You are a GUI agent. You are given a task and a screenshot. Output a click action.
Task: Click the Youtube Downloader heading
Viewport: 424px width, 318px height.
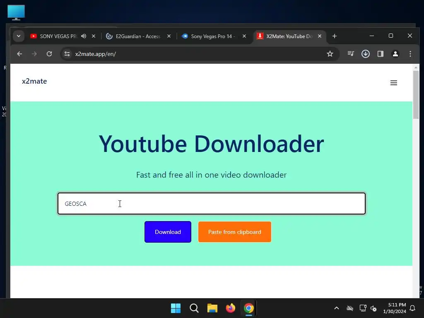tap(212, 144)
